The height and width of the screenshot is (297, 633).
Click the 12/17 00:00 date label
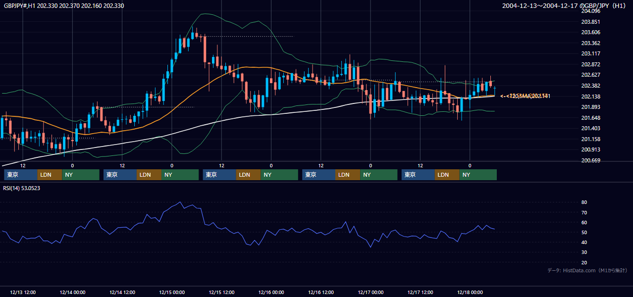(x=370, y=292)
